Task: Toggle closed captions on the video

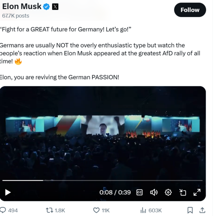Action: pyautogui.click(x=139, y=192)
